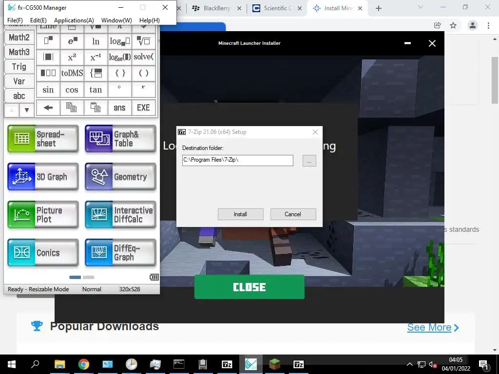
Task: Open Help(H) menu
Action: tap(149, 20)
